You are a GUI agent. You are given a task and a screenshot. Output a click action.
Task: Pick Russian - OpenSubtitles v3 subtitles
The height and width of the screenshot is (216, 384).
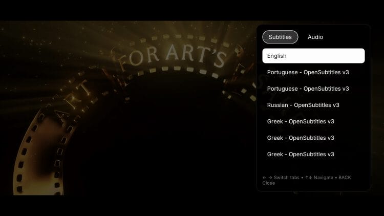[313, 105]
